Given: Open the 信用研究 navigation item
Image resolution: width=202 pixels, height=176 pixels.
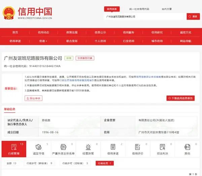Looking at the screenshot, I should click(157, 32).
